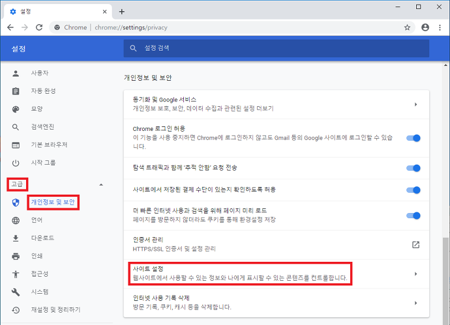Screen dimensions: 450x325
Task: Select 사용자 in the sidebar
Action: [40, 73]
